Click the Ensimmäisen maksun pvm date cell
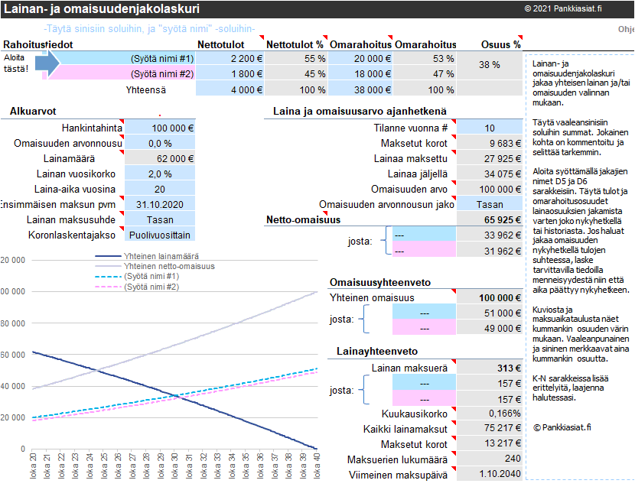The height and width of the screenshot is (490, 635). point(160,204)
